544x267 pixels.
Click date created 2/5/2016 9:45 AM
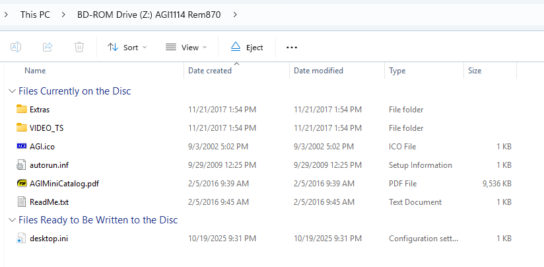(x=219, y=202)
